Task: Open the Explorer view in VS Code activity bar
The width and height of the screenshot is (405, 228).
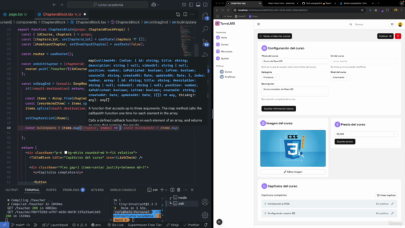Action: [x=205, y=16]
